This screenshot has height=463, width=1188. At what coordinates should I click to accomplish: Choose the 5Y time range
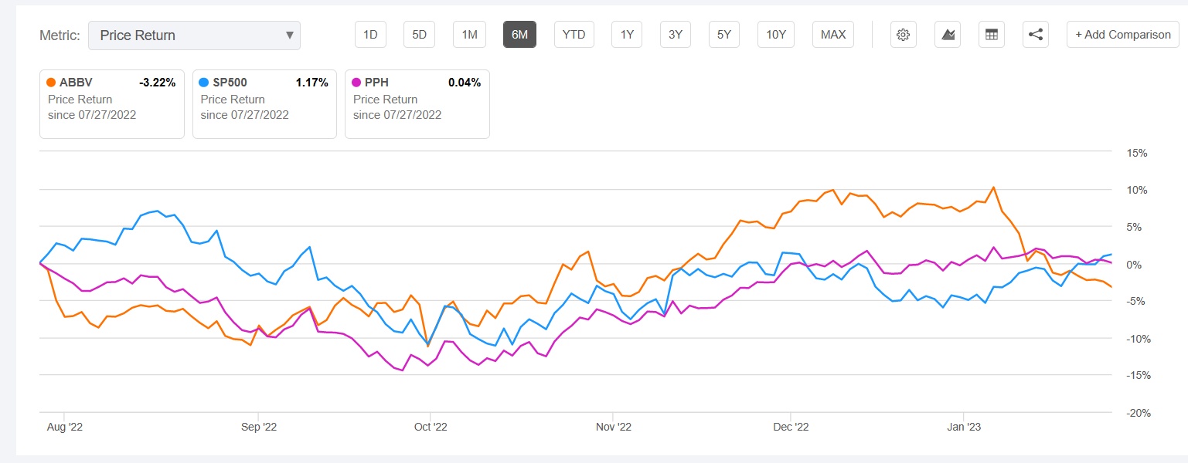tap(723, 35)
